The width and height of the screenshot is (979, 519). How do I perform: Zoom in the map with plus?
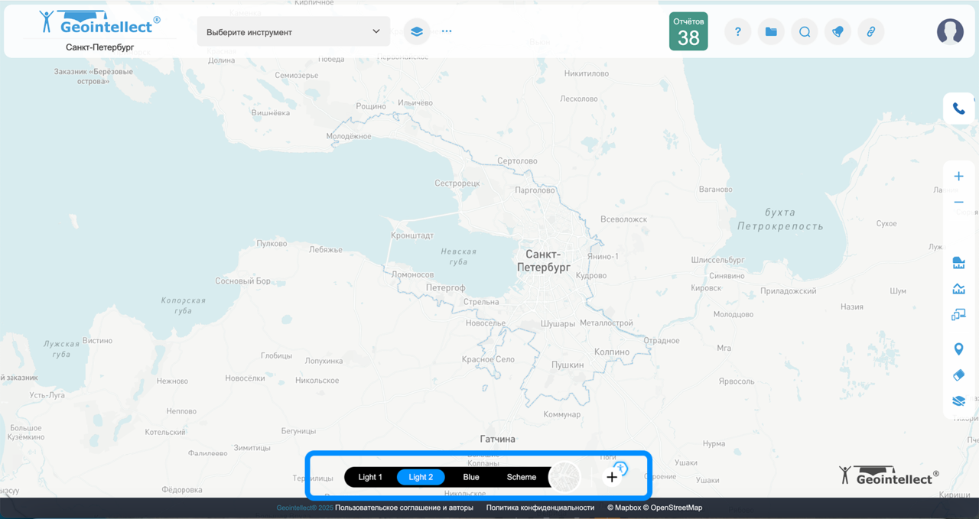pyautogui.click(x=958, y=177)
